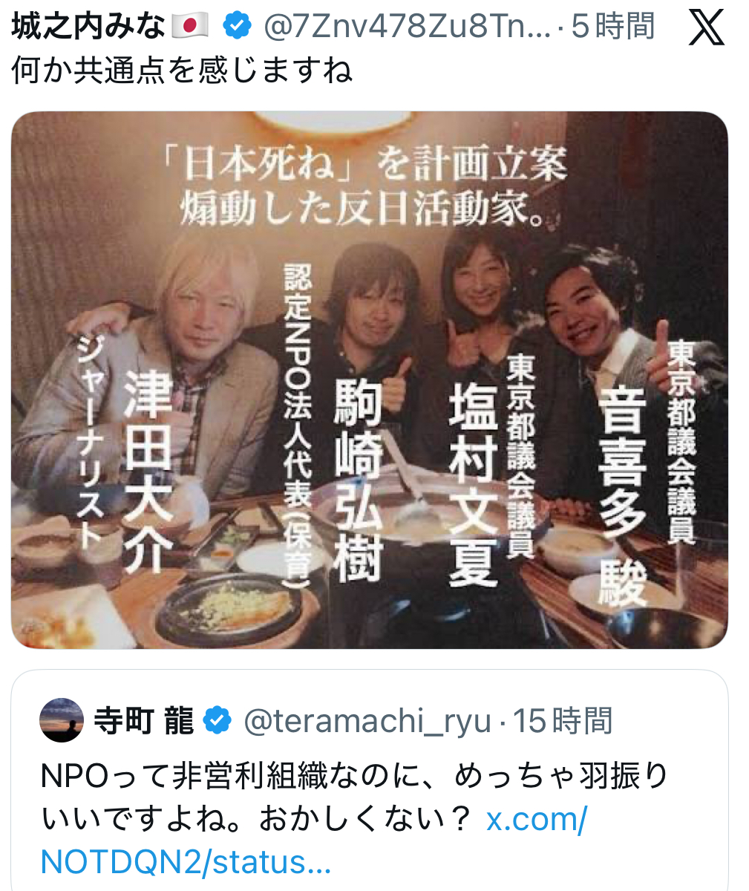Open the @teramachi_ryu handle
749x891 pixels.
pos(367,721)
